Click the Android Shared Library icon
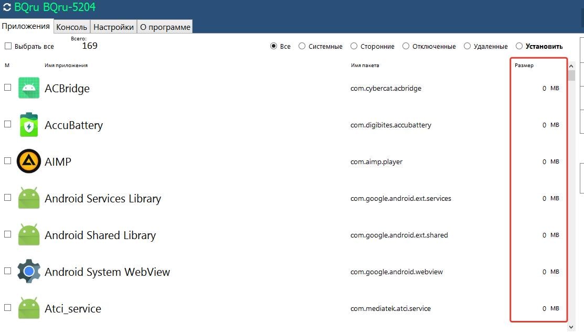Image resolution: width=584 pixels, height=334 pixels. click(29, 234)
